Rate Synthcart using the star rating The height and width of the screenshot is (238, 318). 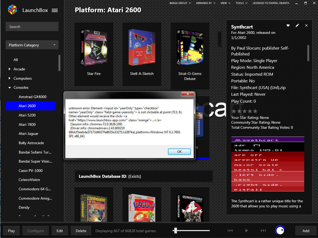(244, 111)
